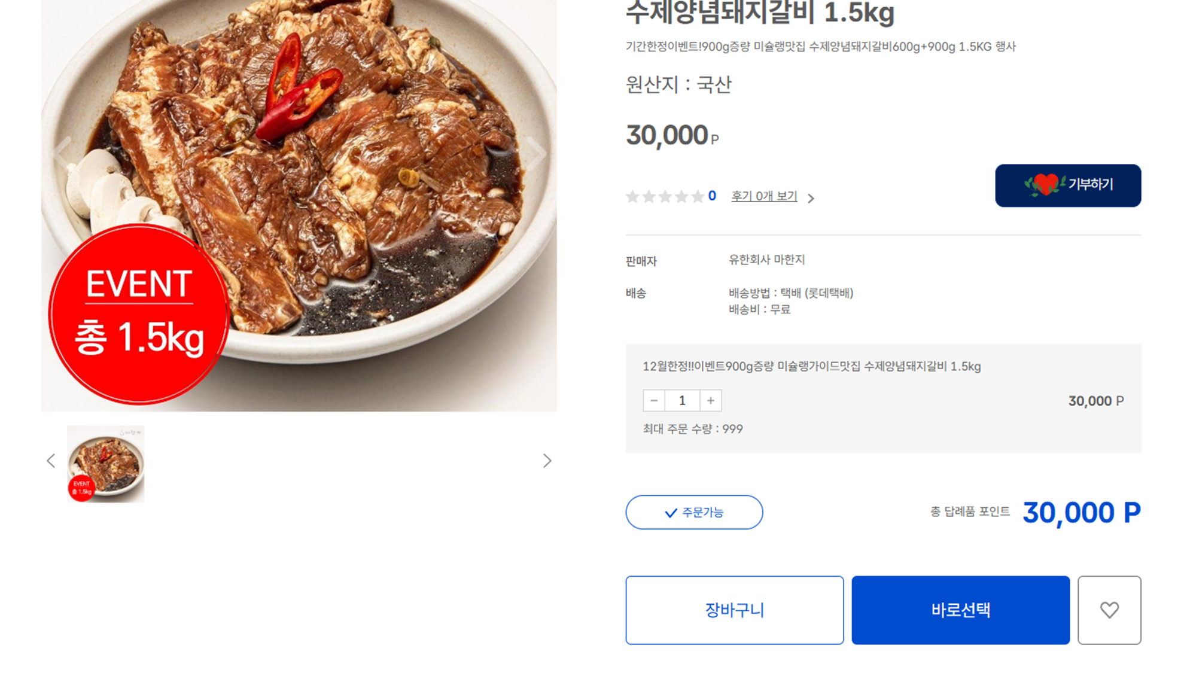Click the rating count showing 0
1187x673 pixels.
pyautogui.click(x=711, y=196)
